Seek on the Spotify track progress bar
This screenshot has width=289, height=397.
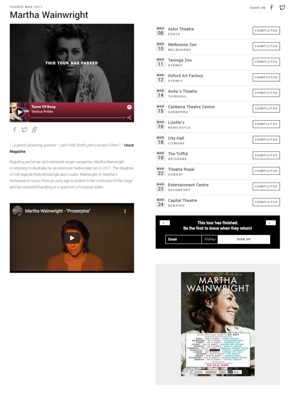coord(78,118)
